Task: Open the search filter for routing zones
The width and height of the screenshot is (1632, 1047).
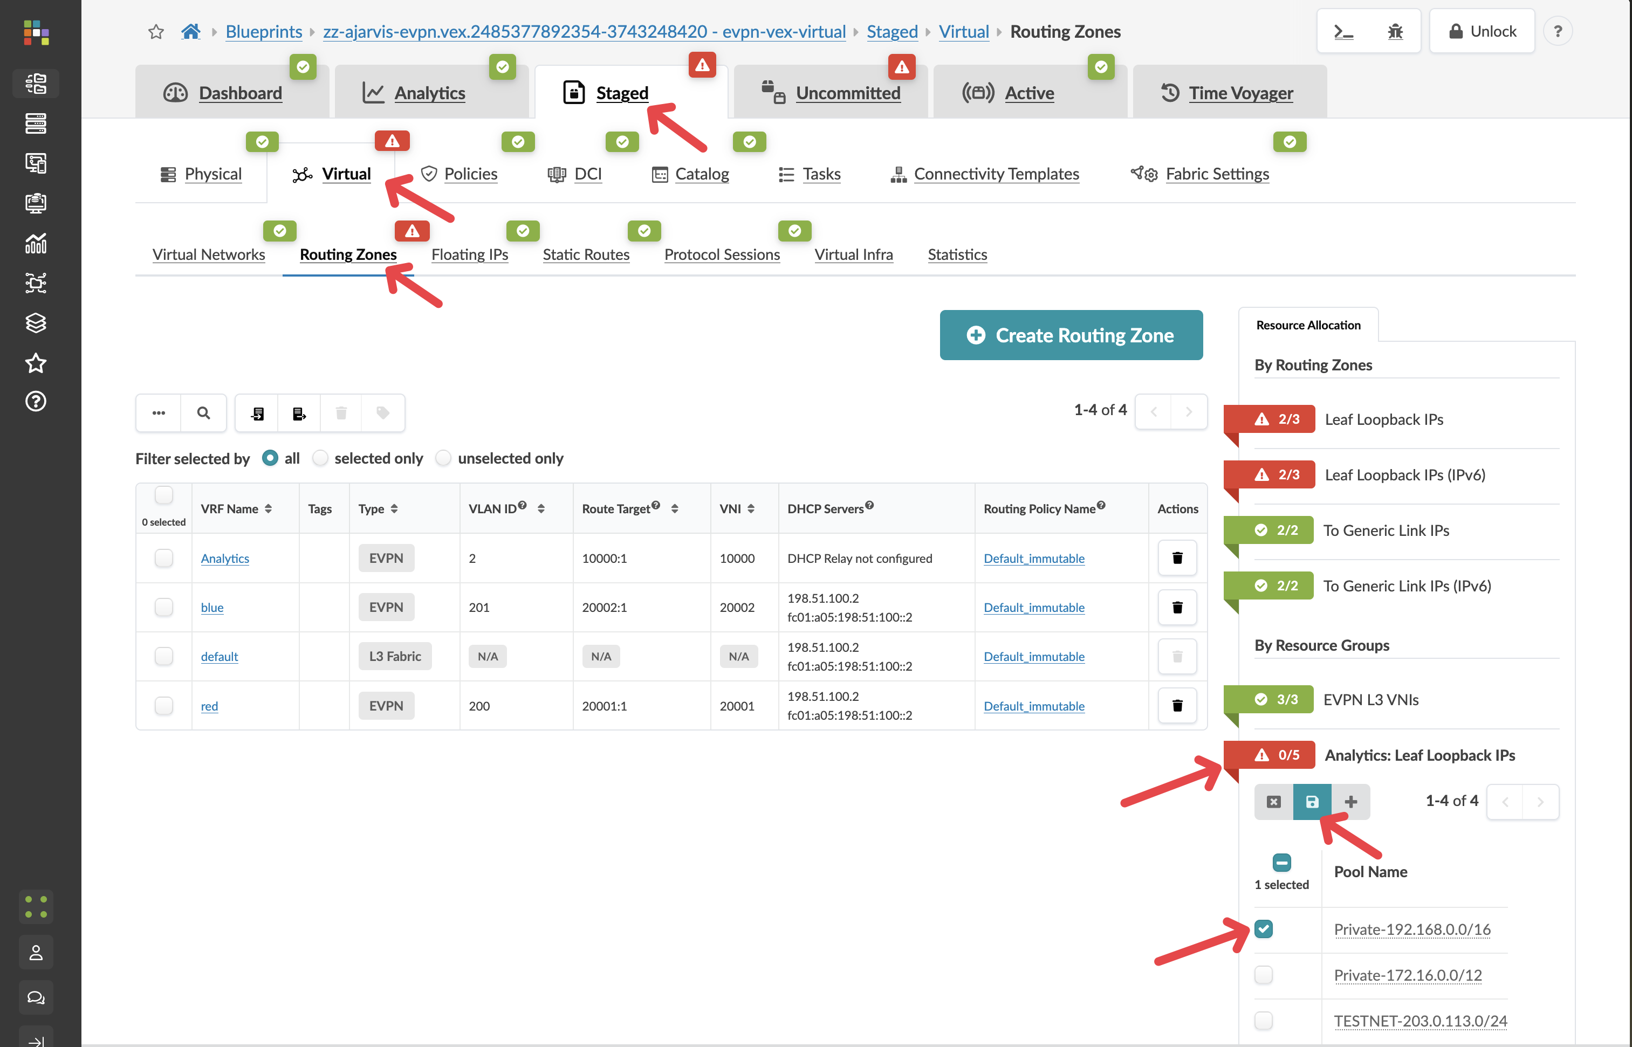Action: point(203,412)
